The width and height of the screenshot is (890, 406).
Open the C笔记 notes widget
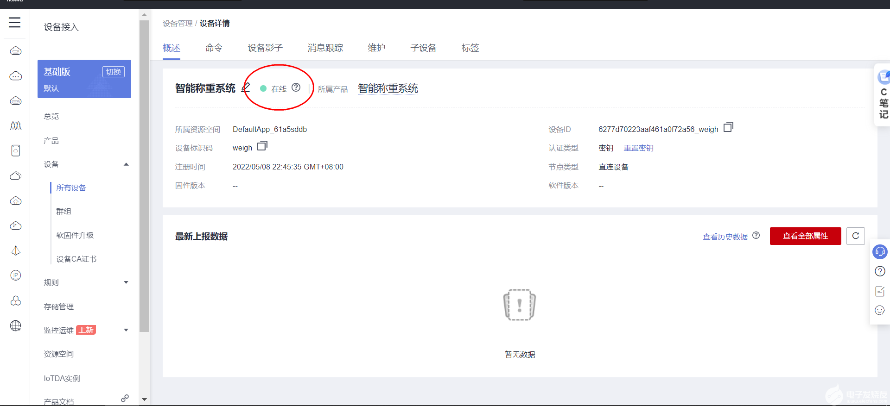884,95
